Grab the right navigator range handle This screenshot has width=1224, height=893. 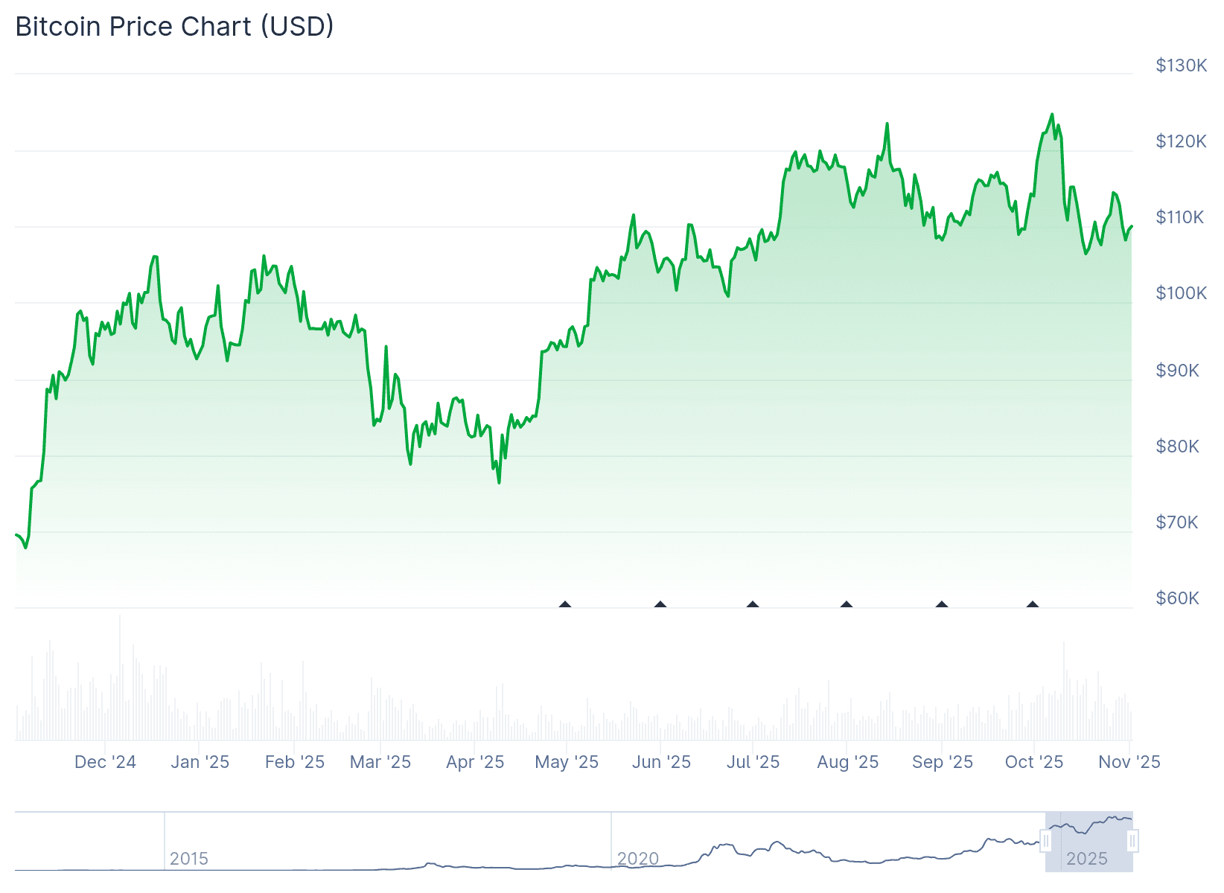click(x=1132, y=842)
